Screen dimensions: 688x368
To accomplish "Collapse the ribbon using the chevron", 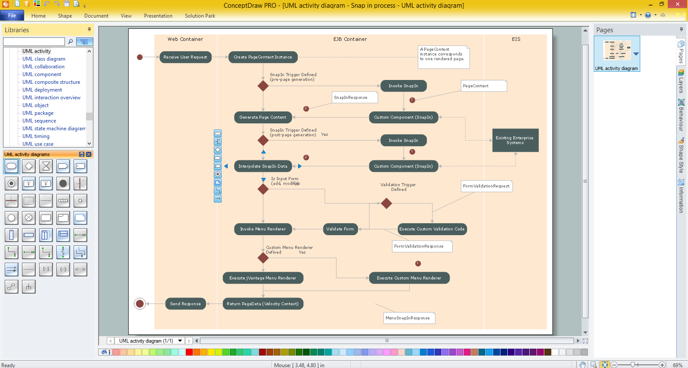I will click(663, 15).
